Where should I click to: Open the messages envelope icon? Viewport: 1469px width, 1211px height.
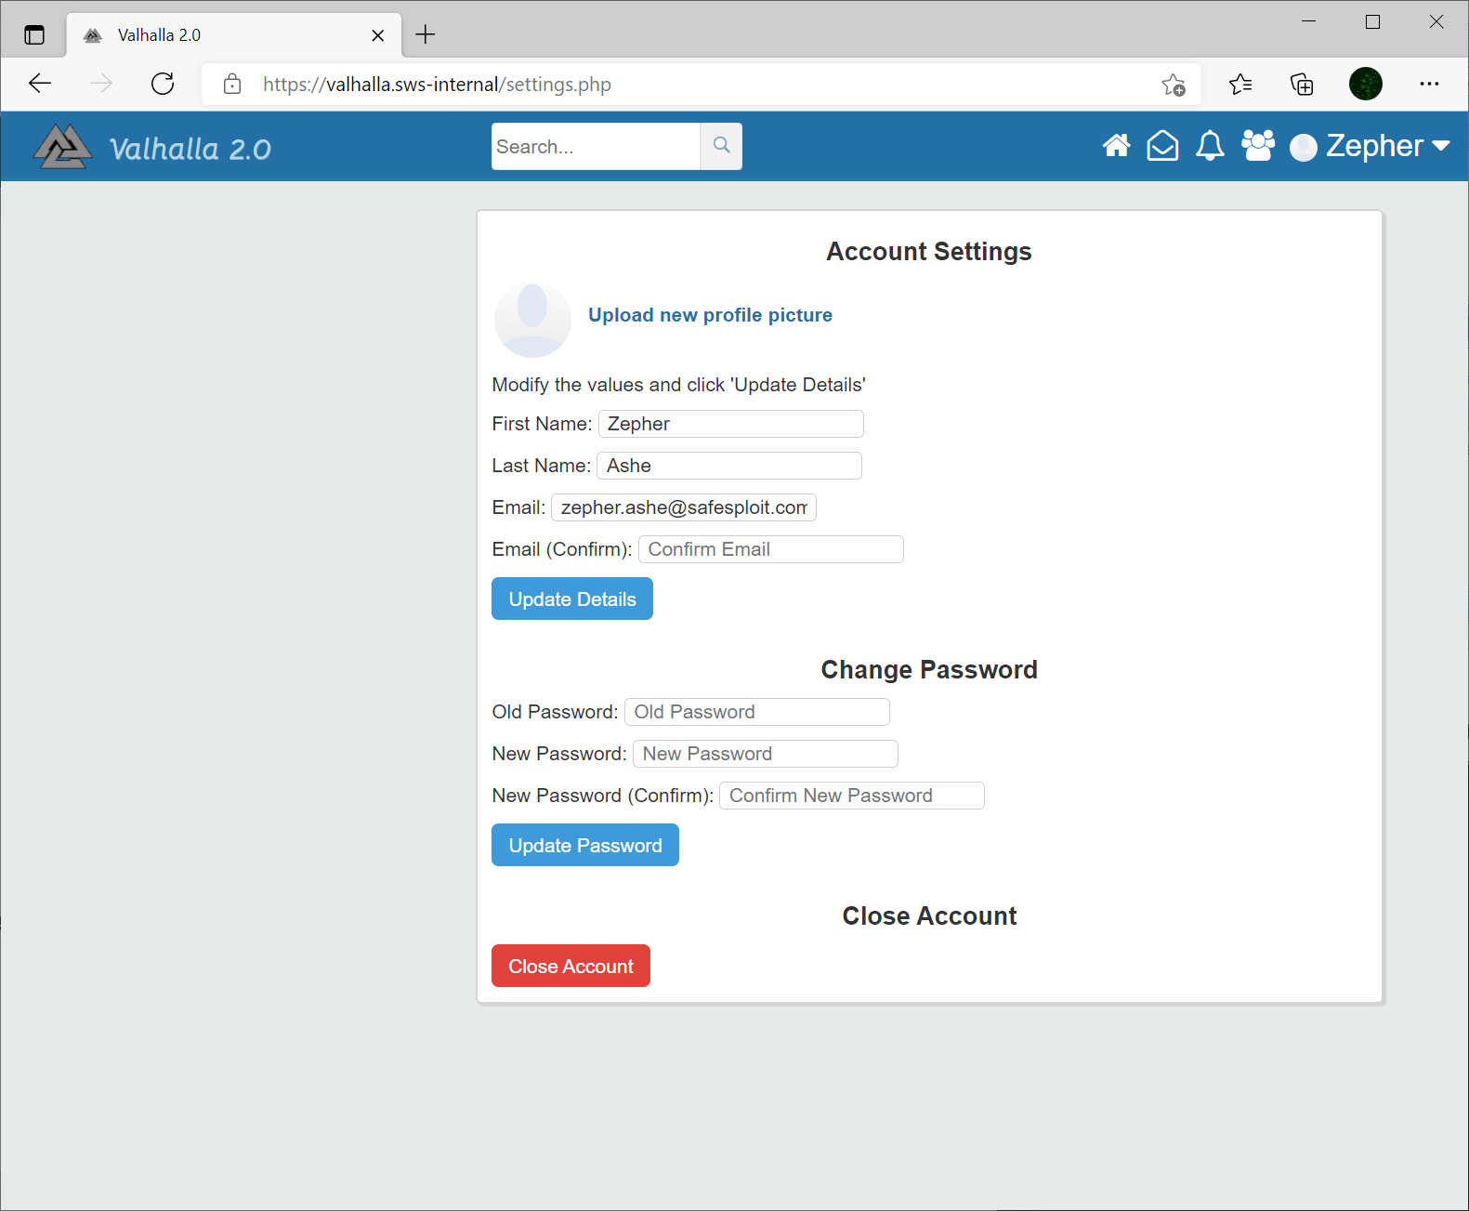click(x=1162, y=146)
